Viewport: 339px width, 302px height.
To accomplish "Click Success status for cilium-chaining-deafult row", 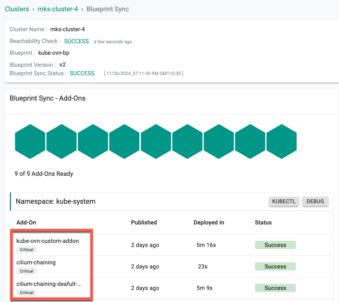I will tap(275, 288).
